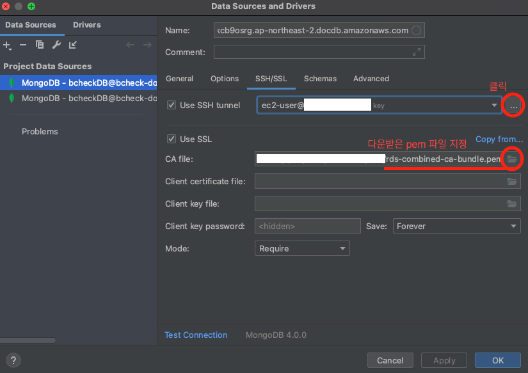Select the second unselected MongoDB data source
Viewport: 528px width, 373px height.
tap(79, 98)
